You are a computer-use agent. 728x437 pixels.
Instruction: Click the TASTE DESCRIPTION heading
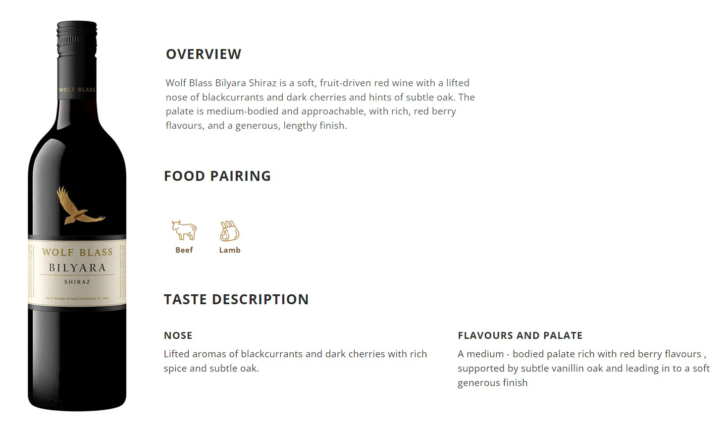236,299
